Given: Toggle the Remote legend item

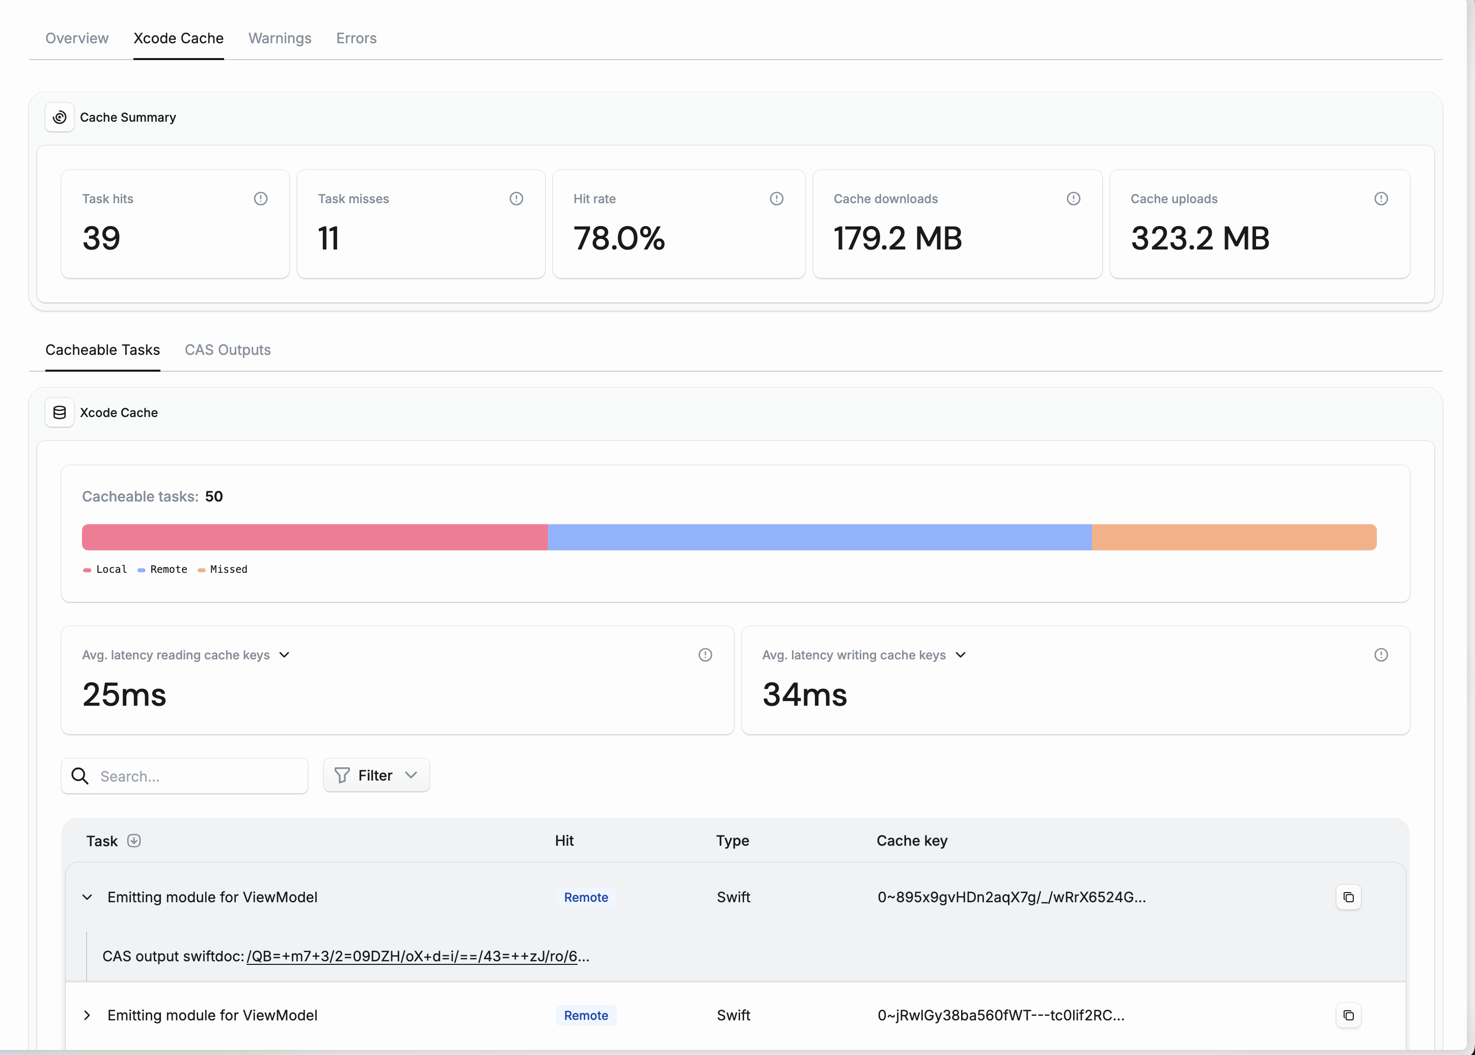Looking at the screenshot, I should (x=162, y=569).
